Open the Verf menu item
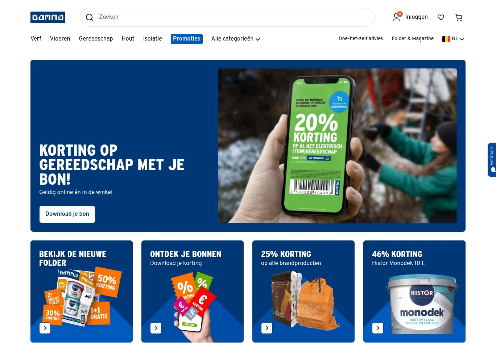 (36, 39)
